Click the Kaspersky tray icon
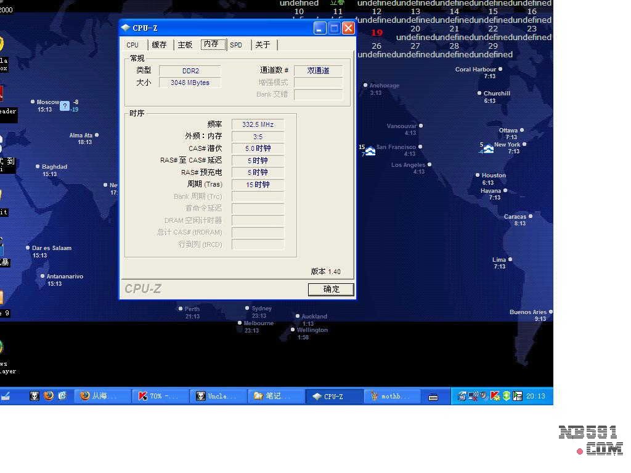The height and width of the screenshot is (473, 631). 495,396
